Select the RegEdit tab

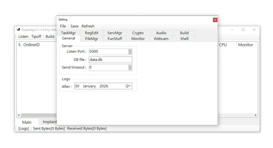92,33
